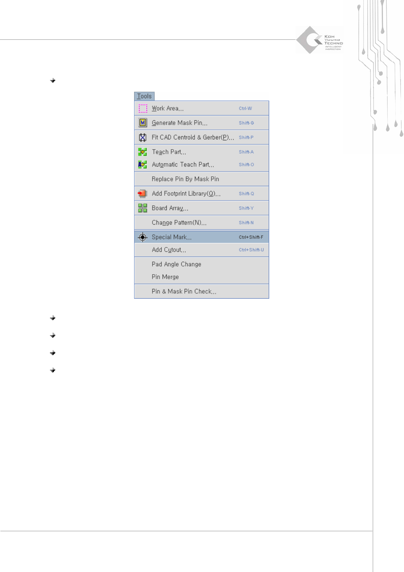
Task: Click the Automatic Teach Part icon
Action: tap(143, 164)
